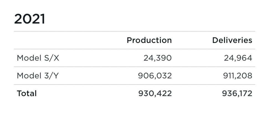The height and width of the screenshot is (113, 276).
Task: Click the Model S/X row label
Action: coord(38,58)
